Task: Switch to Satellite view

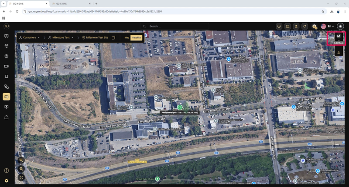Action: pos(136,38)
